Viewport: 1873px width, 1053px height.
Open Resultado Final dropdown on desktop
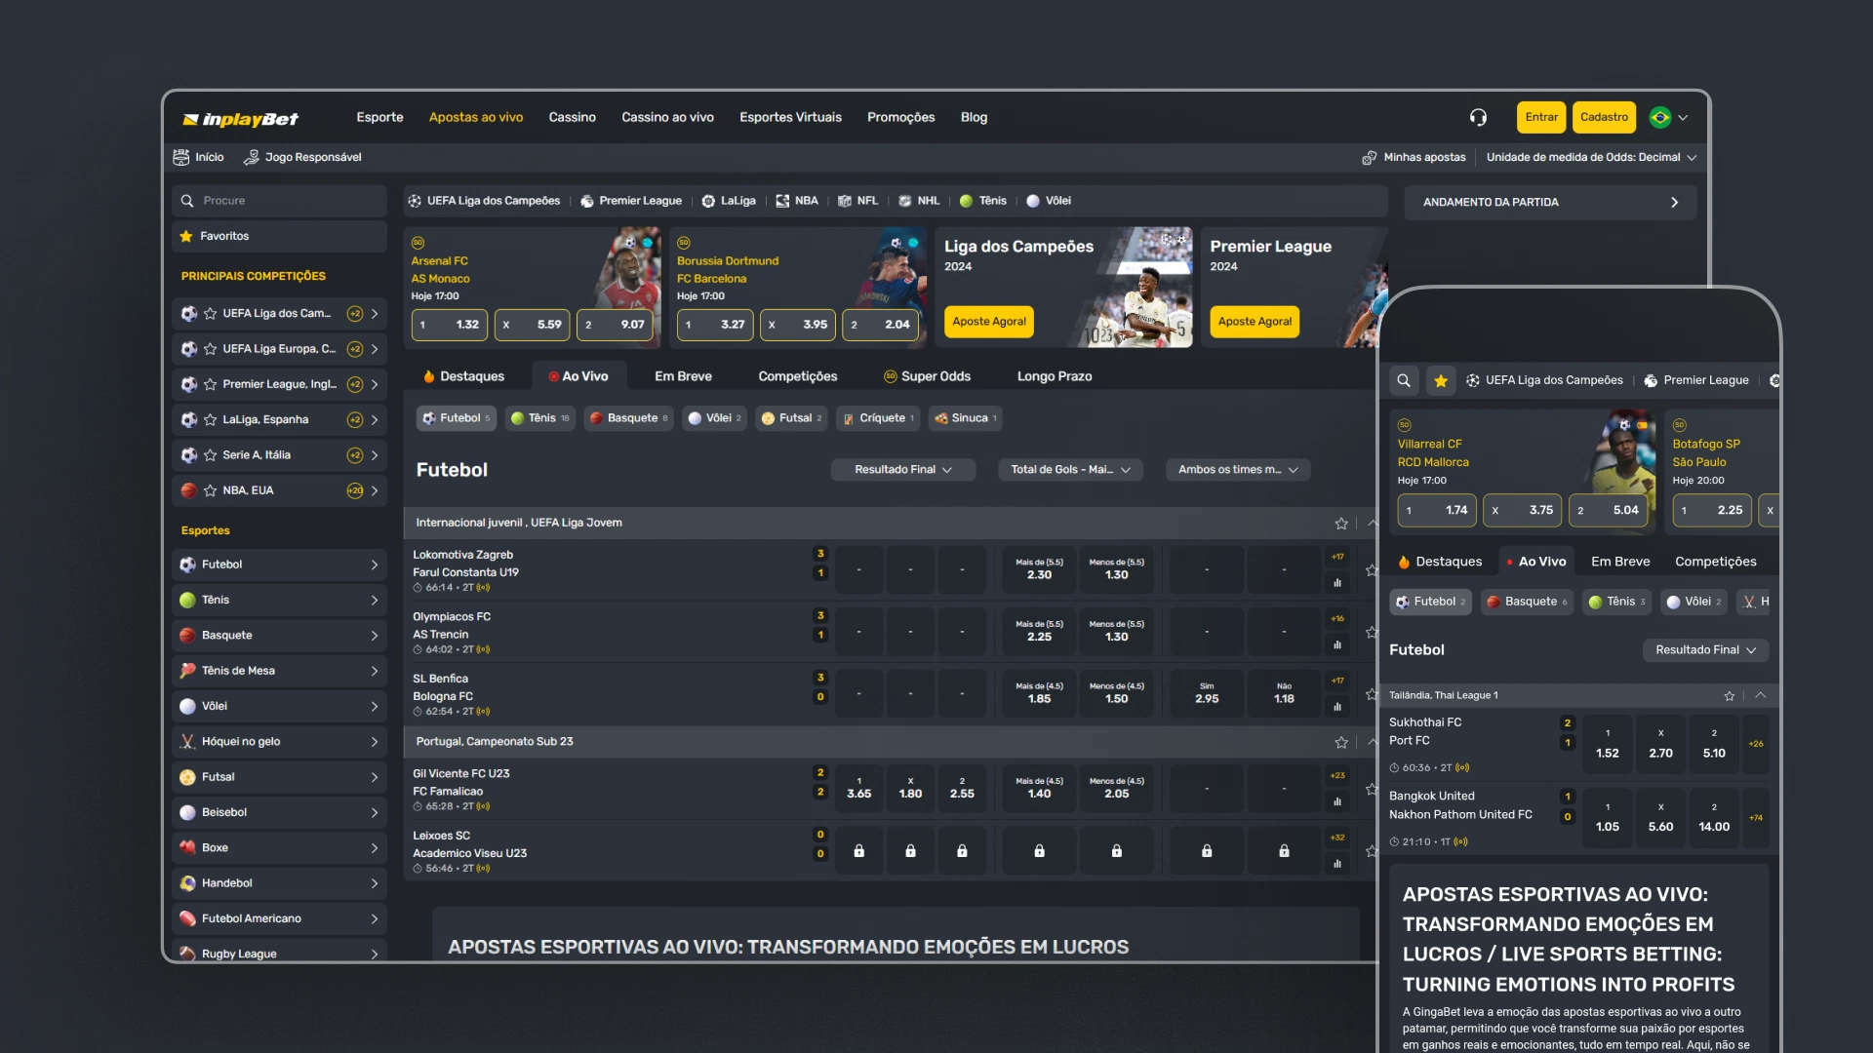coord(903,470)
